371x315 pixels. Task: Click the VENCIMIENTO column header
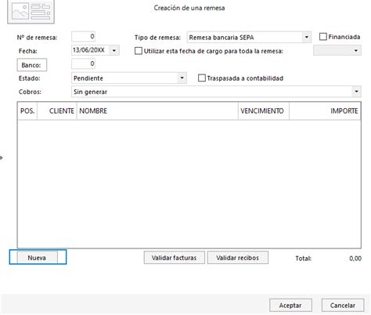point(264,111)
